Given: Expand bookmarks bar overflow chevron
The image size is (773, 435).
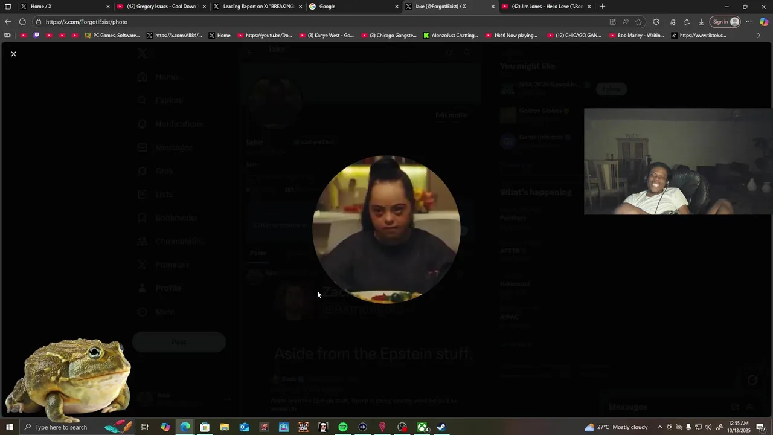Looking at the screenshot, I should pyautogui.click(x=759, y=36).
